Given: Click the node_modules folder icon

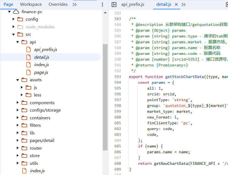Looking at the screenshot, I should pyautogui.click(x=20, y=27).
